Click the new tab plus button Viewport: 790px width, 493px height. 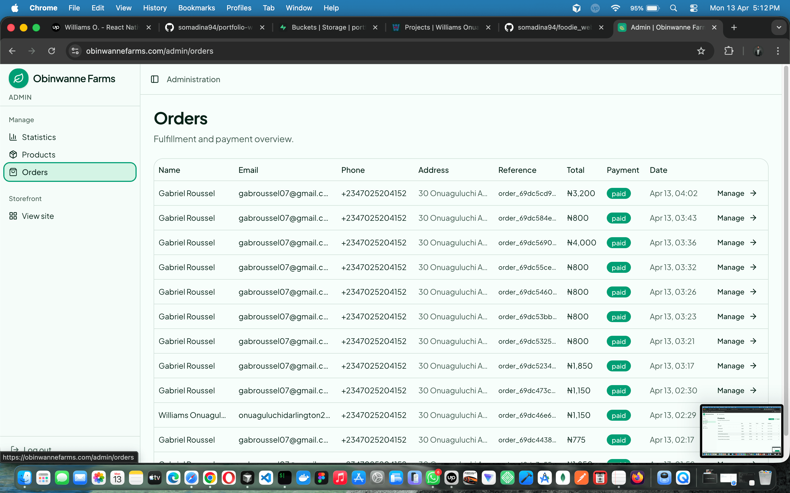[x=734, y=27]
